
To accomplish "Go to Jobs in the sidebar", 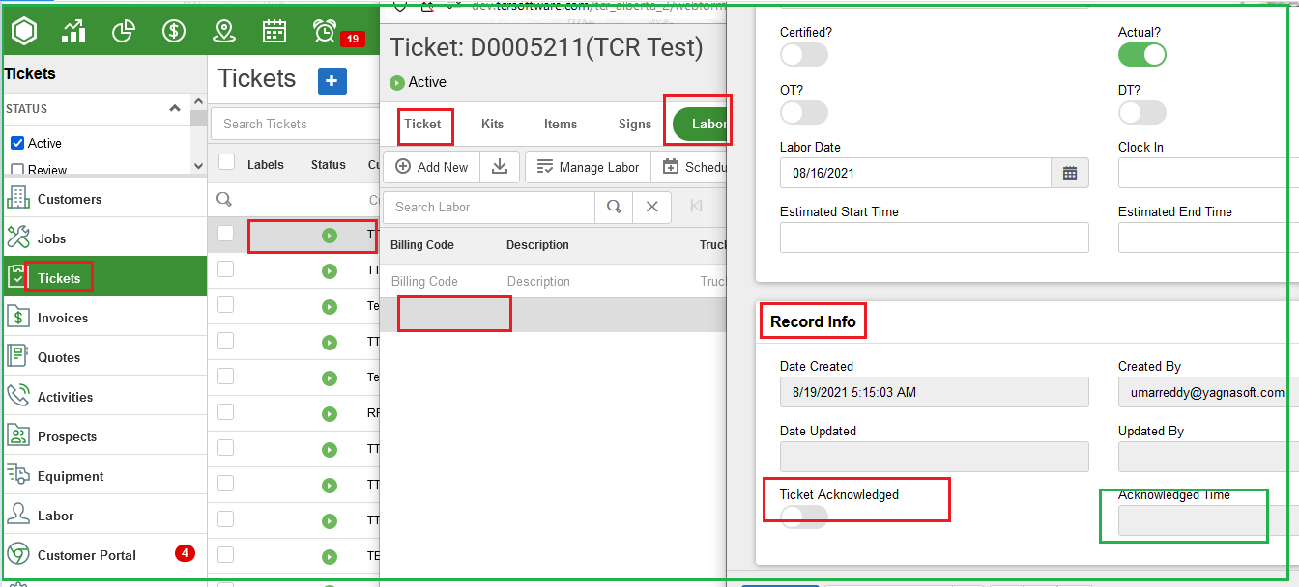I will [103, 238].
